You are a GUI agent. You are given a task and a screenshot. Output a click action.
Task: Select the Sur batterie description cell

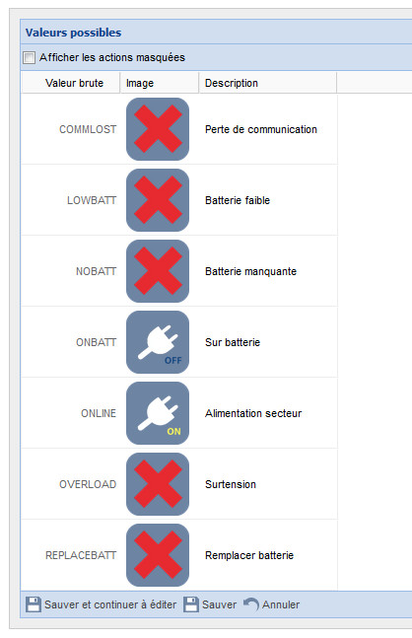click(268, 342)
